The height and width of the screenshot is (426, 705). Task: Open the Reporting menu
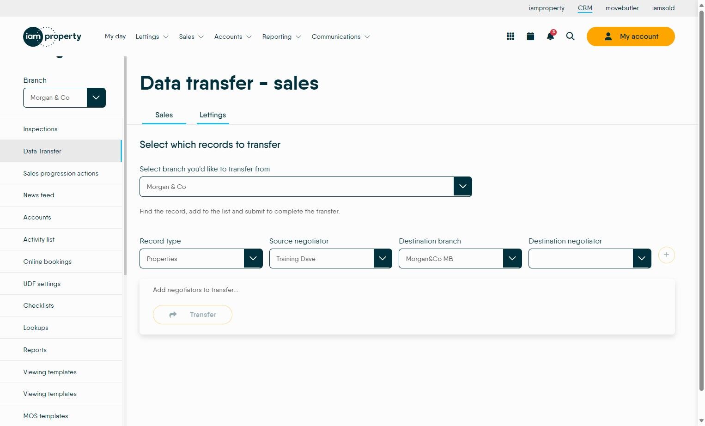[281, 37]
